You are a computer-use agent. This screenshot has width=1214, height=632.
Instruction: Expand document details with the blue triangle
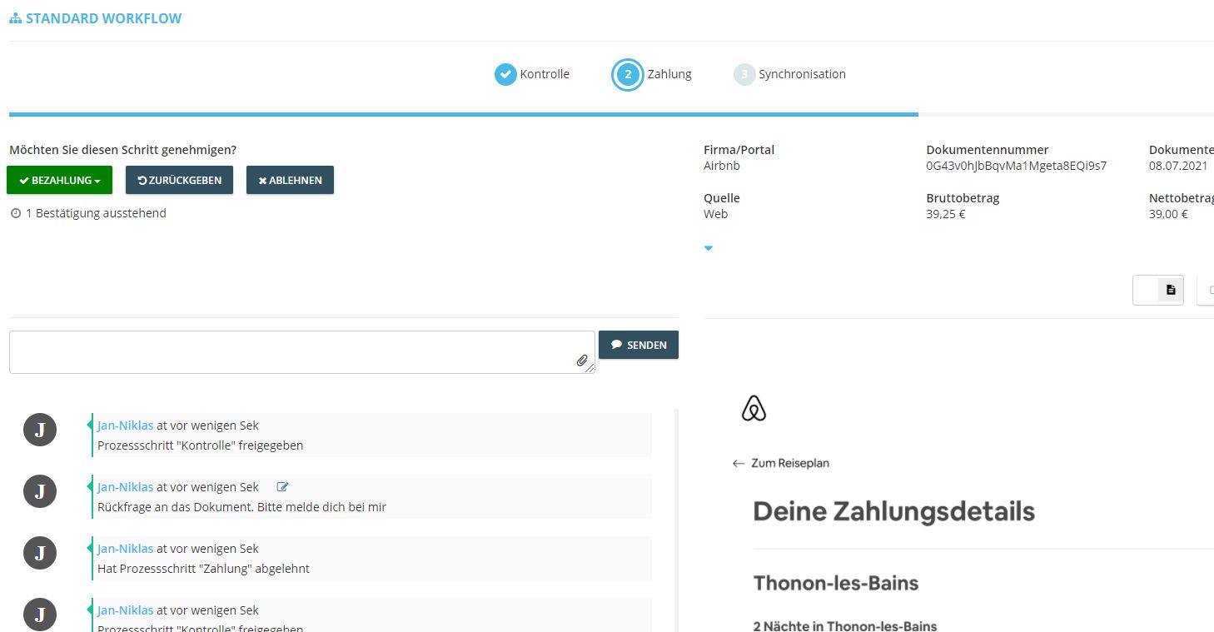709,248
